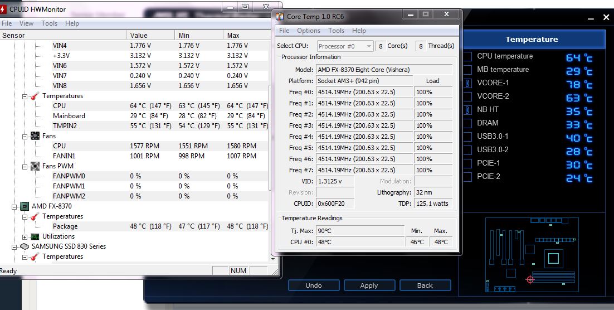Click the fan icon next to Fans PWM
The width and height of the screenshot is (614, 310).
point(35,166)
